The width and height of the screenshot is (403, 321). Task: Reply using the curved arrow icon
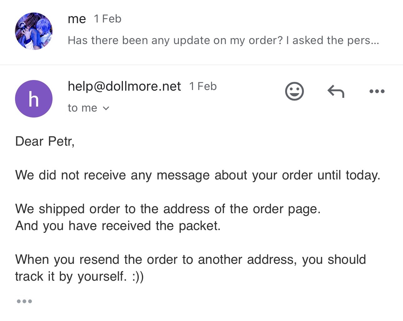[336, 92]
